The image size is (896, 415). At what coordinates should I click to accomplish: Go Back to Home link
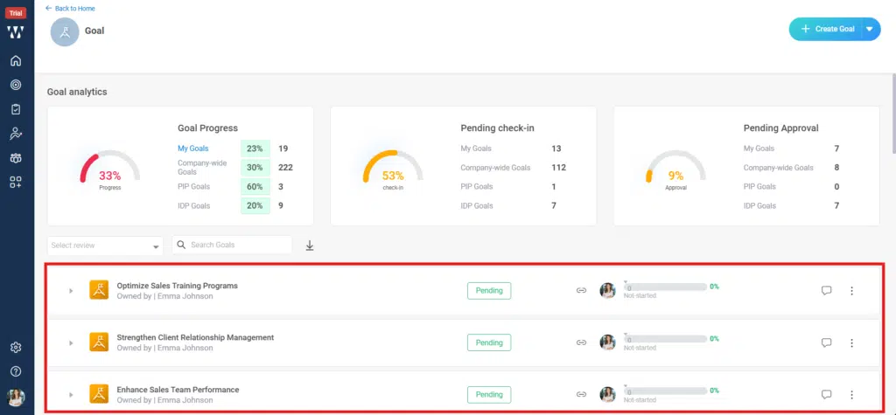(70, 9)
